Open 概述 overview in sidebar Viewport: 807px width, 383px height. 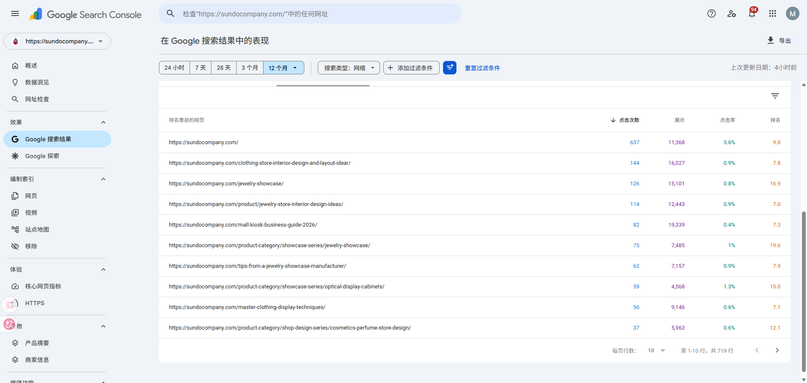[57, 66]
